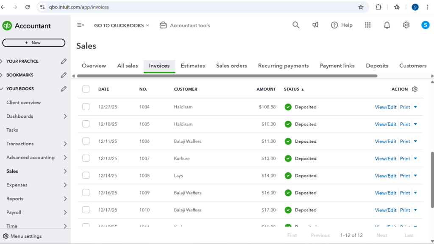Edit BOOKMARKS section pencil icon
Image resolution: width=434 pixels, height=244 pixels.
pyautogui.click(x=64, y=75)
